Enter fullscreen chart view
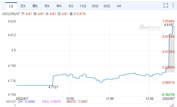 tap(166, 5)
